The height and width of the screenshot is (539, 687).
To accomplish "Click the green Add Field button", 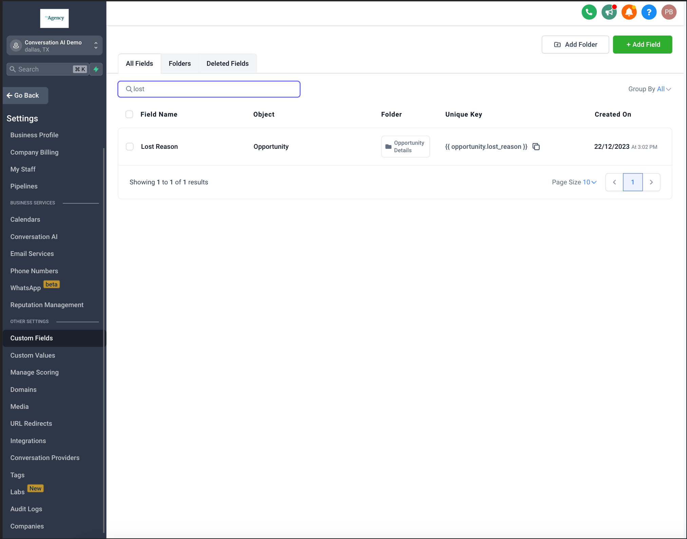I will (x=642, y=44).
